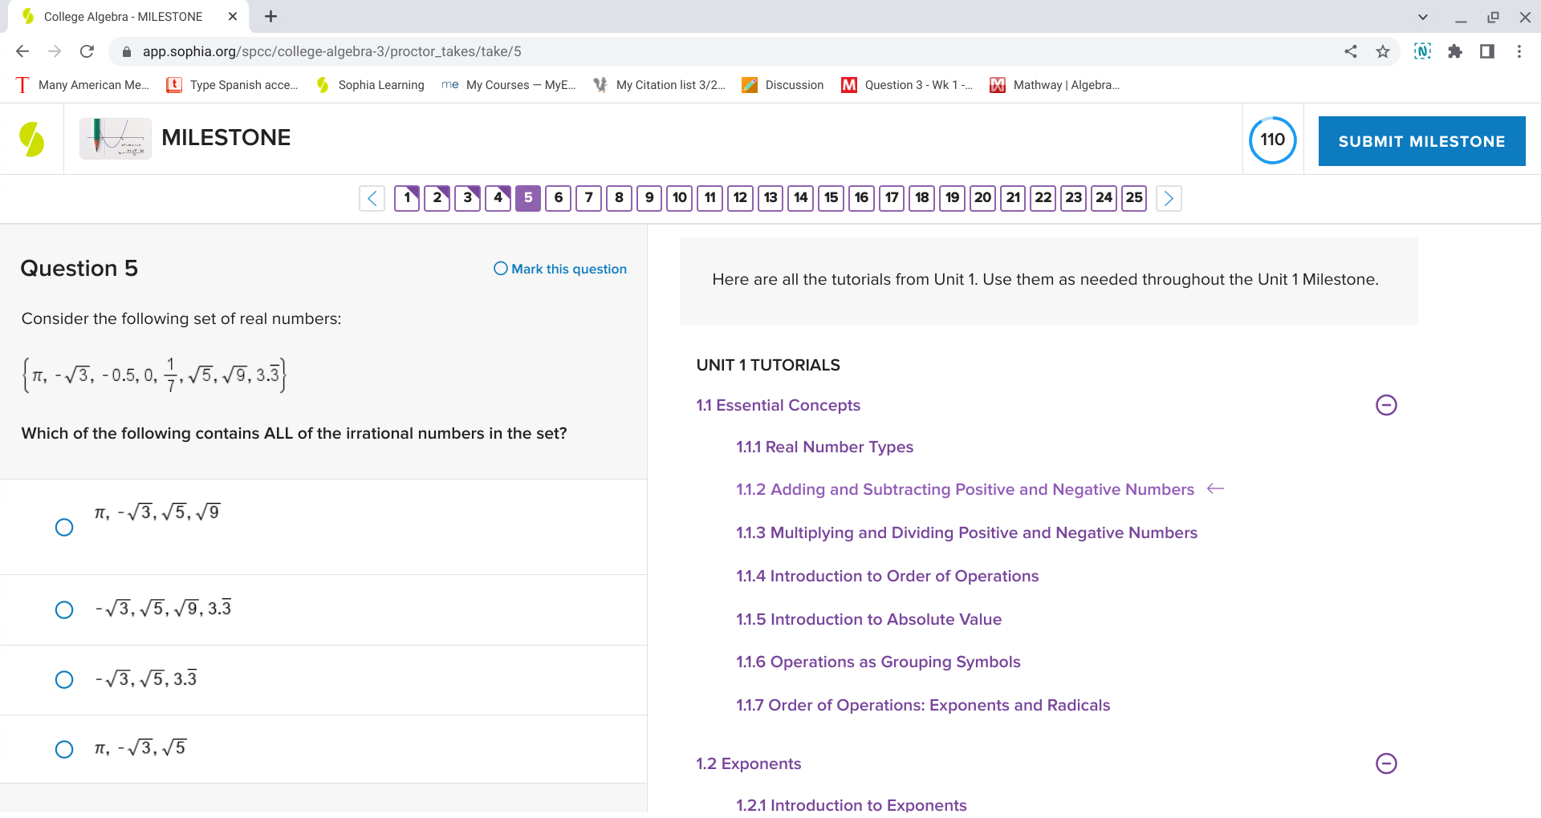The image size is (1541, 818).
Task: Open the Extensions puzzle icon
Action: coord(1455,51)
